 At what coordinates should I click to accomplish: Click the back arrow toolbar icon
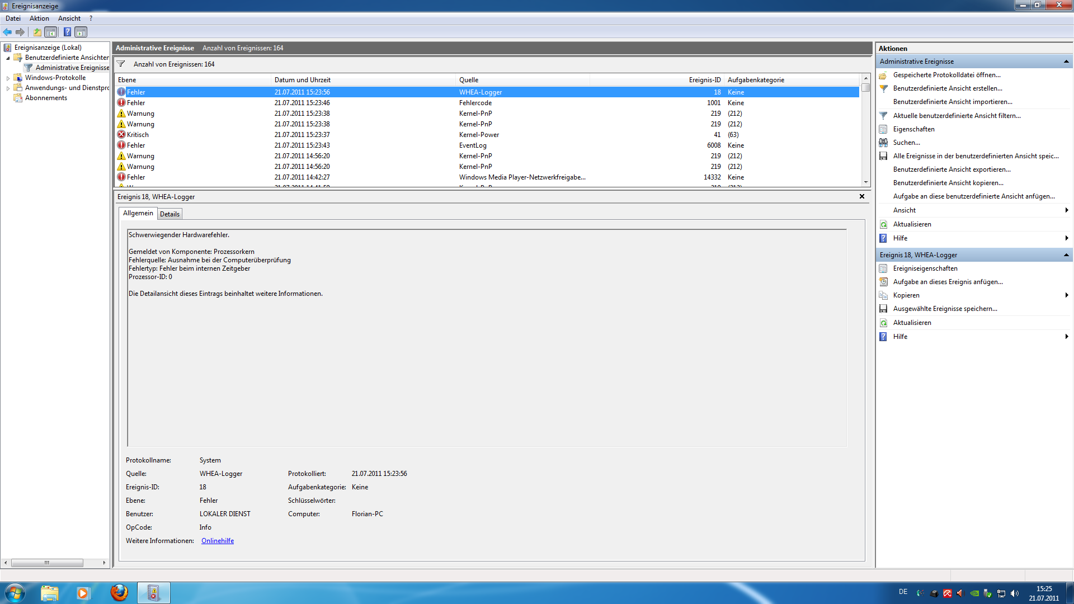(x=7, y=32)
